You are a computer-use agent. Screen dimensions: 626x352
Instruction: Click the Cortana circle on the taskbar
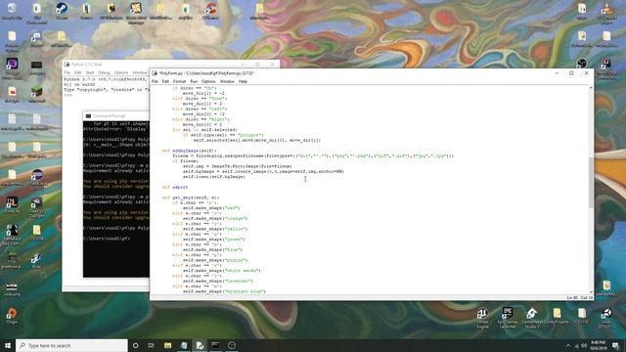[135, 345]
